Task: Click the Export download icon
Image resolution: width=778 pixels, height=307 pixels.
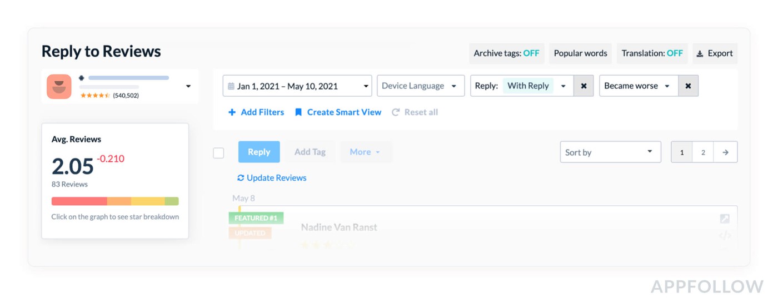Action: click(700, 54)
